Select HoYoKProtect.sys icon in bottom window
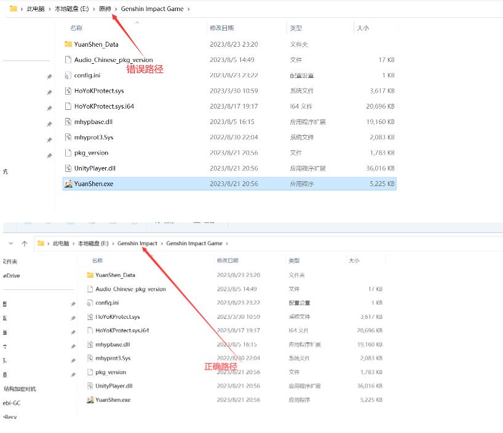 click(90, 317)
